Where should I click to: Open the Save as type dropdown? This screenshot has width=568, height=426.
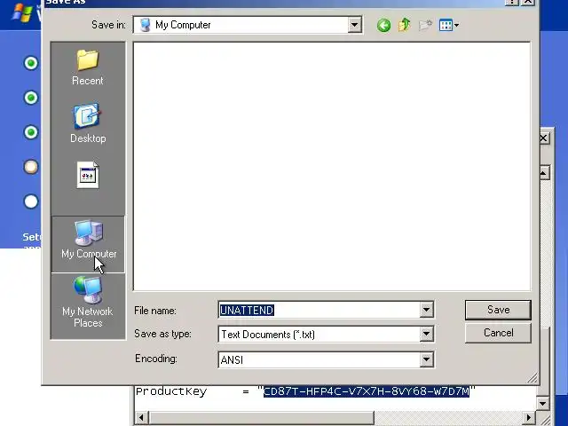pos(426,334)
